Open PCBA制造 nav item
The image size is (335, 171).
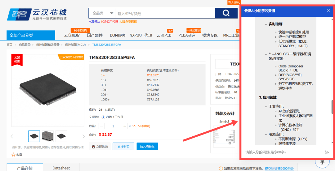[187, 35]
